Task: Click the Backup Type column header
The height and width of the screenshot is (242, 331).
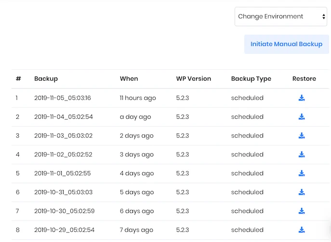Action: (251, 78)
